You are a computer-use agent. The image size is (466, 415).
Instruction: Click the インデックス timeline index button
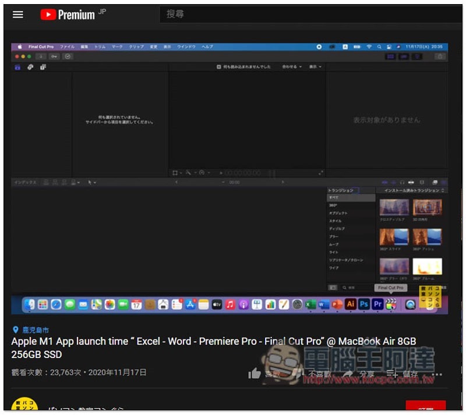25,182
